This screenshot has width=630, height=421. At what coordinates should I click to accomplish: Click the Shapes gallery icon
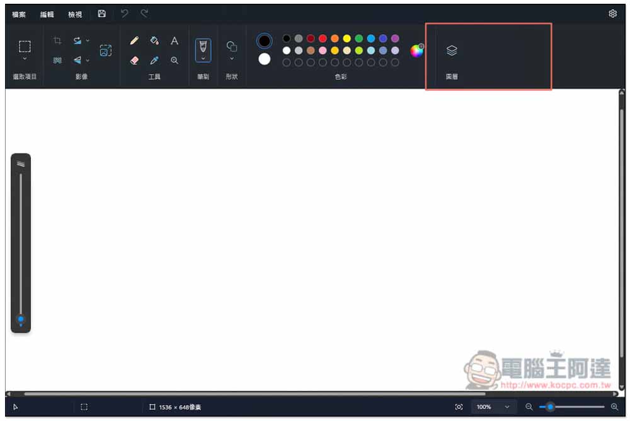(232, 47)
